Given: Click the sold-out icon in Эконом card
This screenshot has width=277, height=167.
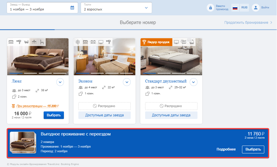Looking at the screenshot, I should tap(95, 106).
